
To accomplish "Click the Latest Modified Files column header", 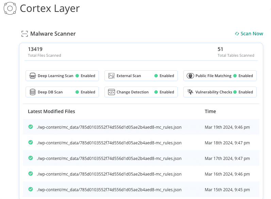I will click(x=51, y=111).
